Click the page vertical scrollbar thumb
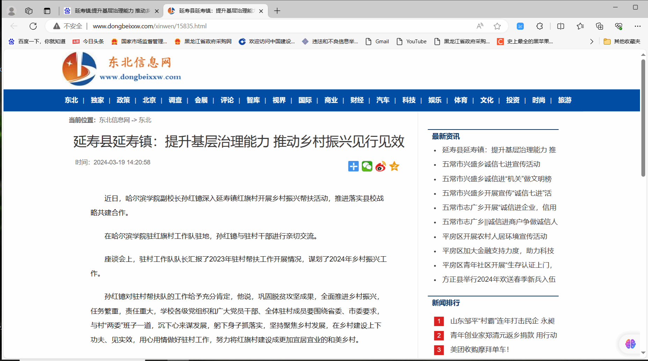Screen dimensions: 648x361 point(643,119)
